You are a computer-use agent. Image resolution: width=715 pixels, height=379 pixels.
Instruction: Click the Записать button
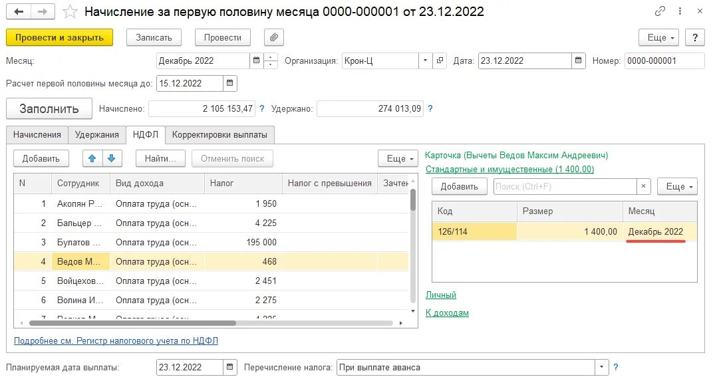click(154, 37)
